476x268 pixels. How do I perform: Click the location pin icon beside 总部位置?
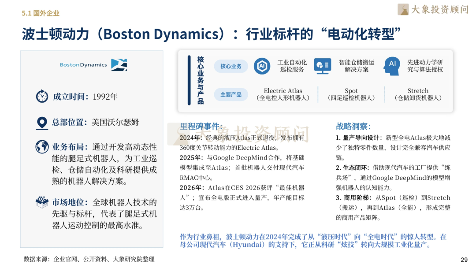tap(42, 123)
